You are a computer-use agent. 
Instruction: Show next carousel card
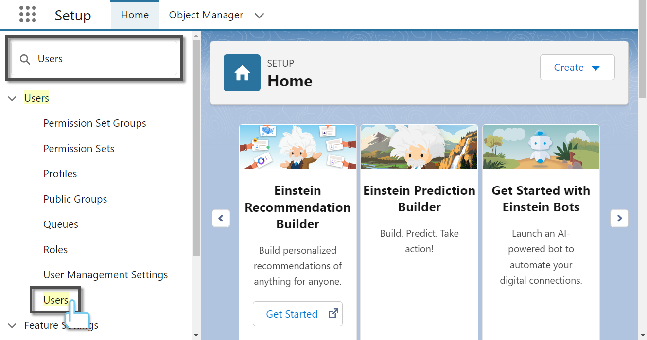[619, 218]
